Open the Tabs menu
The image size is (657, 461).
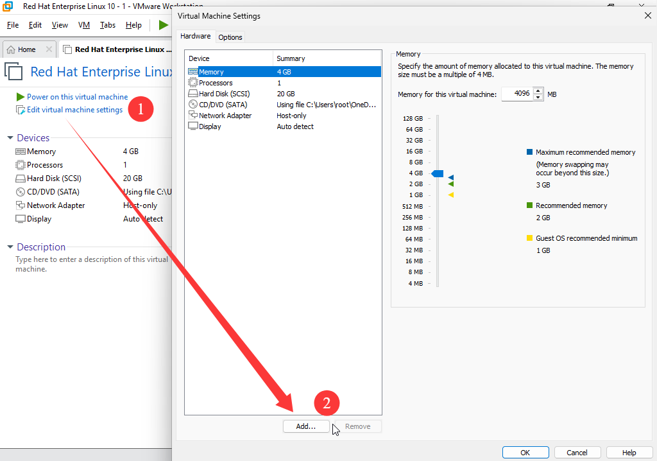(x=108, y=25)
